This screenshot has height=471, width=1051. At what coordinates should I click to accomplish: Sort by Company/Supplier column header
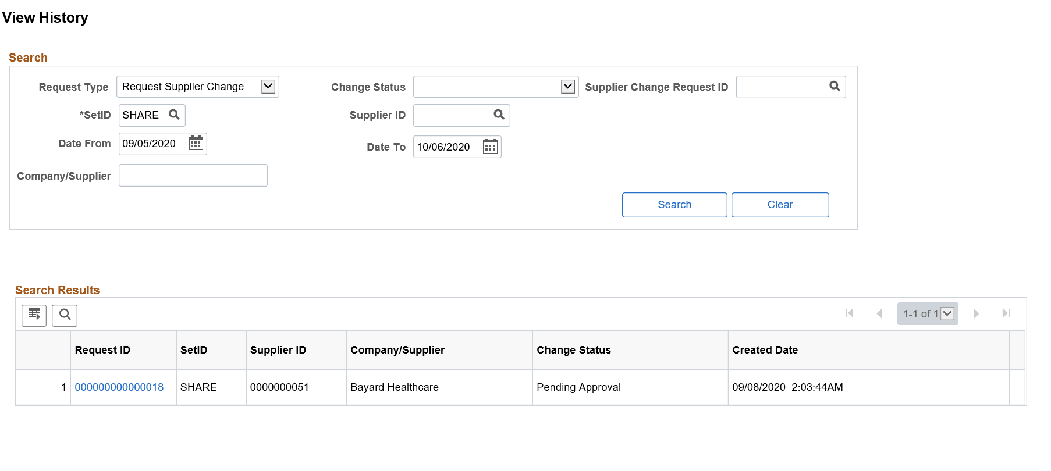point(397,350)
